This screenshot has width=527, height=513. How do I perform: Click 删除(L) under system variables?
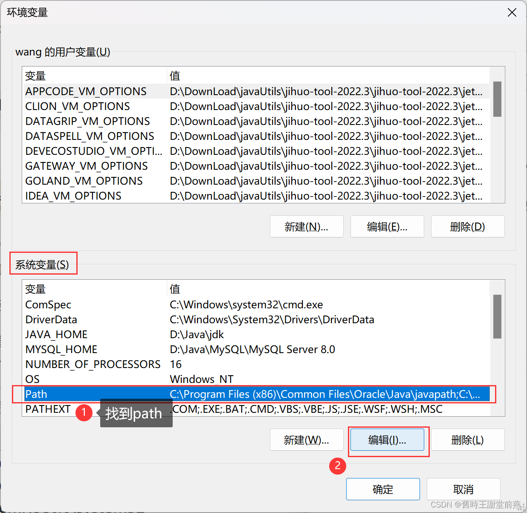[468, 440]
